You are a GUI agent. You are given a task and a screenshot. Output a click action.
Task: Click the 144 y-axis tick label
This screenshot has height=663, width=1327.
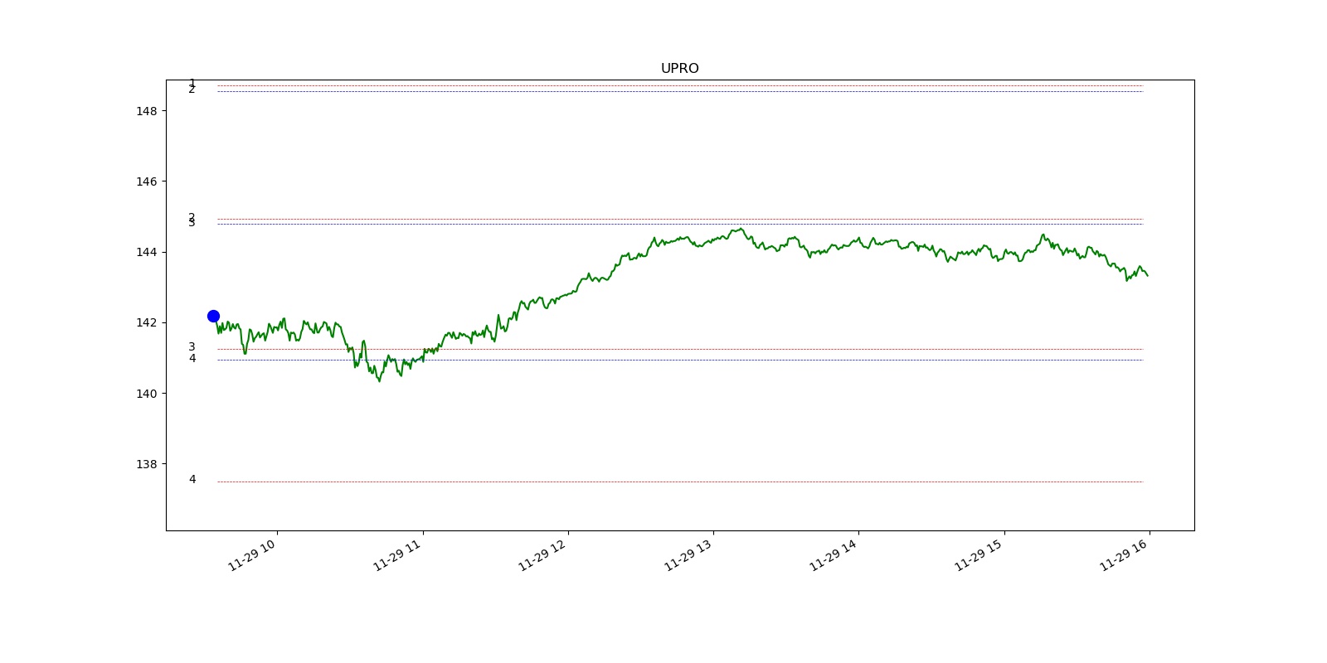146,252
